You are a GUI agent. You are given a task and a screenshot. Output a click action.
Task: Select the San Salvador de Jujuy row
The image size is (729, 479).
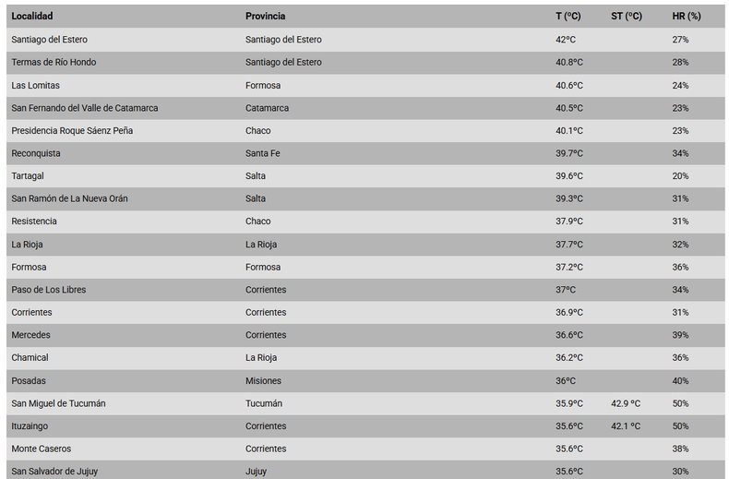(x=365, y=470)
